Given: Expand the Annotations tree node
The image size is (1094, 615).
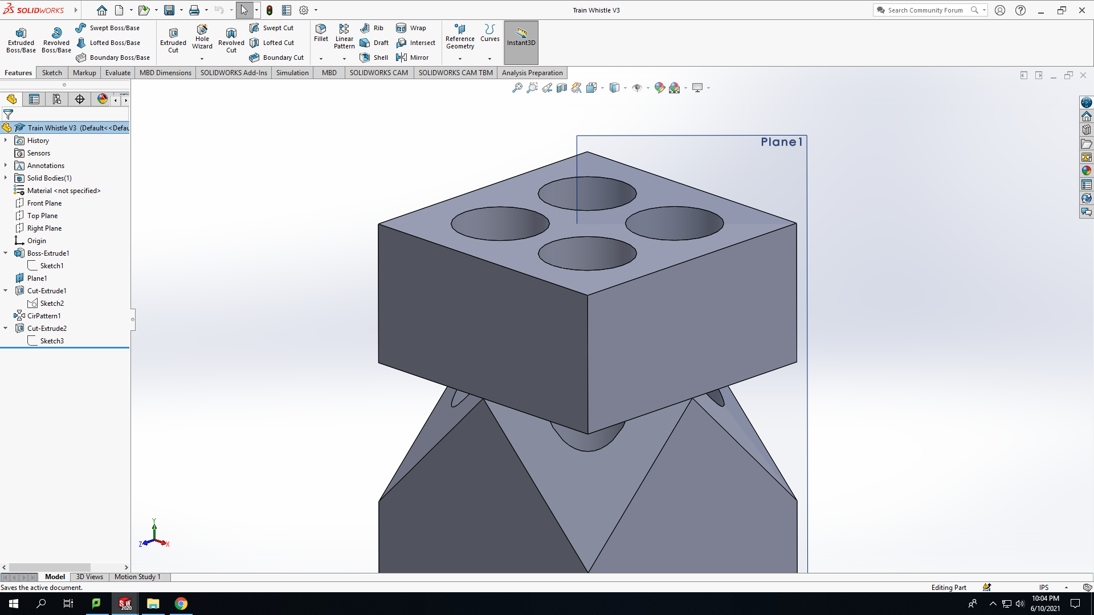Looking at the screenshot, I should [6, 165].
